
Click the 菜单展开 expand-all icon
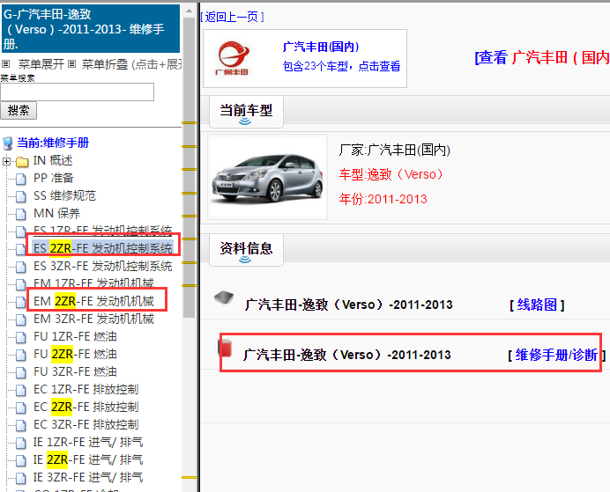tap(6, 63)
